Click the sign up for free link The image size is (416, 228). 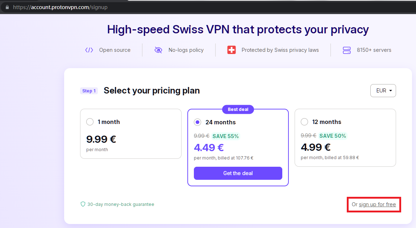(377, 204)
